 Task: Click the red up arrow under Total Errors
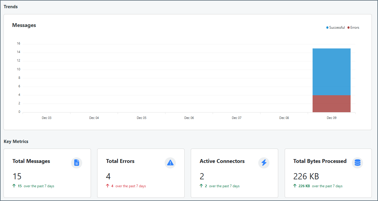click(x=108, y=186)
